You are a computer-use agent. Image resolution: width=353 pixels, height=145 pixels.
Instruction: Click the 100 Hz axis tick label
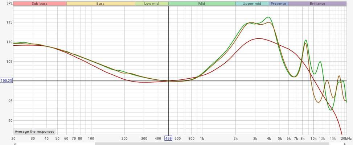91,138
